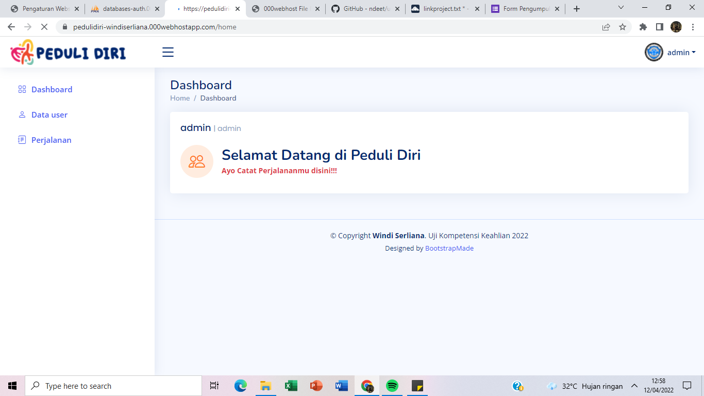The width and height of the screenshot is (704, 396).
Task: Expand the tab search chevron dropdown
Action: tap(621, 8)
